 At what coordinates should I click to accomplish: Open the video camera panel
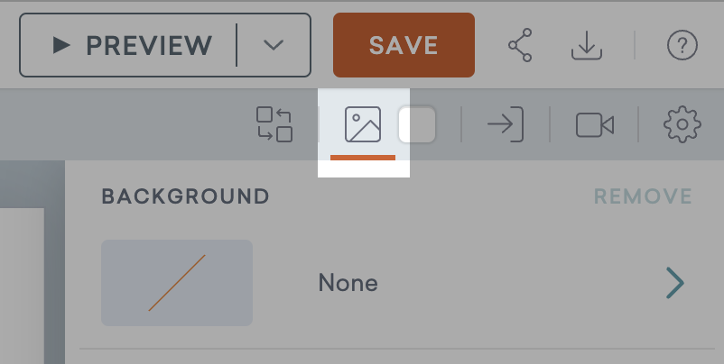point(595,125)
